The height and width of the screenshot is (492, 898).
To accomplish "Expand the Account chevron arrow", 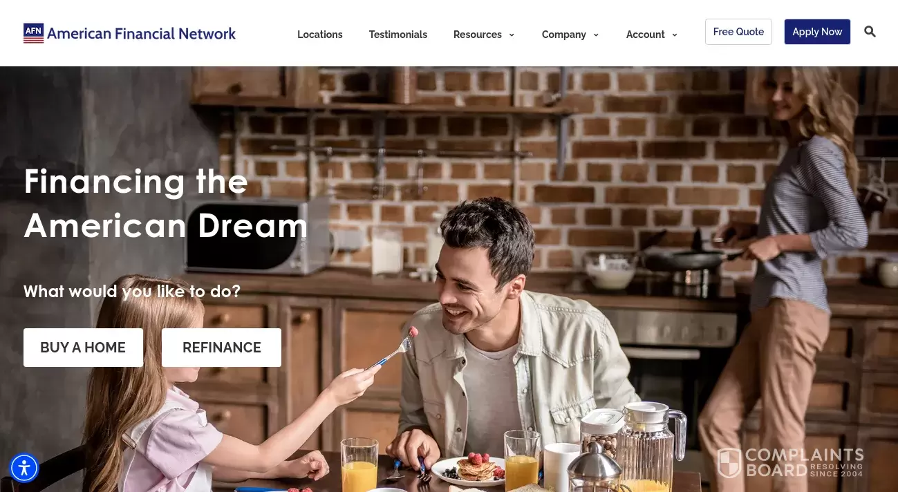I will [x=675, y=35].
